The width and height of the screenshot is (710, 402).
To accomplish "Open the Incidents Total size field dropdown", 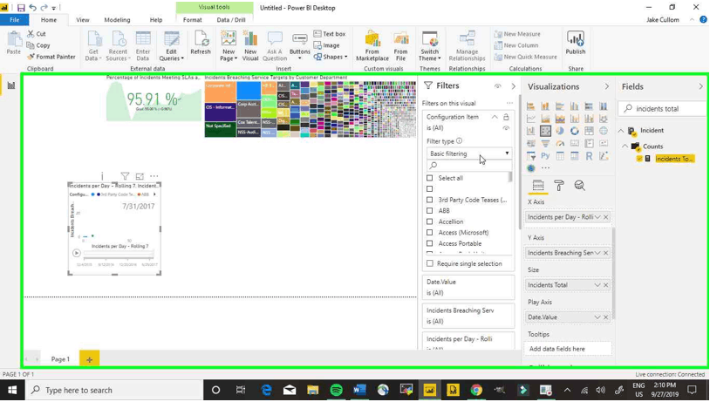I will coord(597,285).
